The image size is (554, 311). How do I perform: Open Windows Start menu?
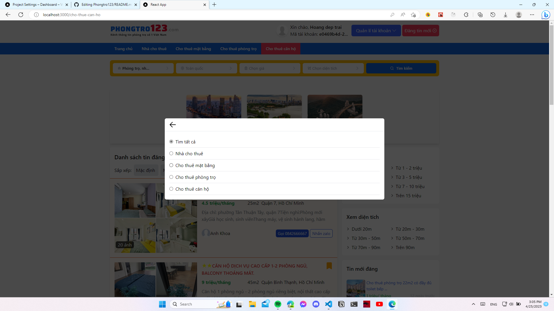(x=162, y=304)
